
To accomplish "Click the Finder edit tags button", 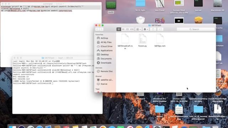I will (x=160, y=29).
